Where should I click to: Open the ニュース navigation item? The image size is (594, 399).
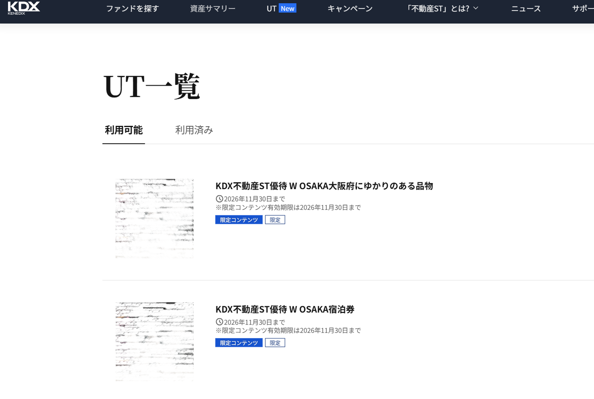(526, 8)
